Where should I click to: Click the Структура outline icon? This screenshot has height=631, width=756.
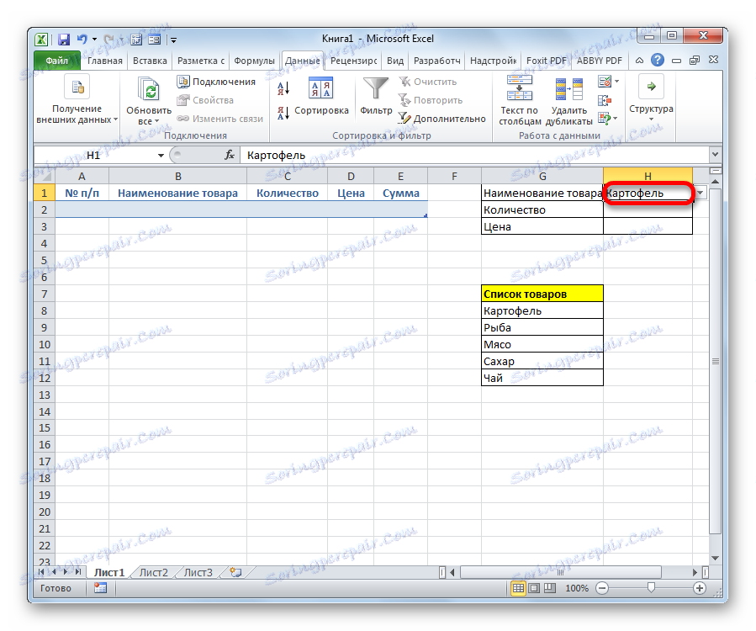click(651, 87)
